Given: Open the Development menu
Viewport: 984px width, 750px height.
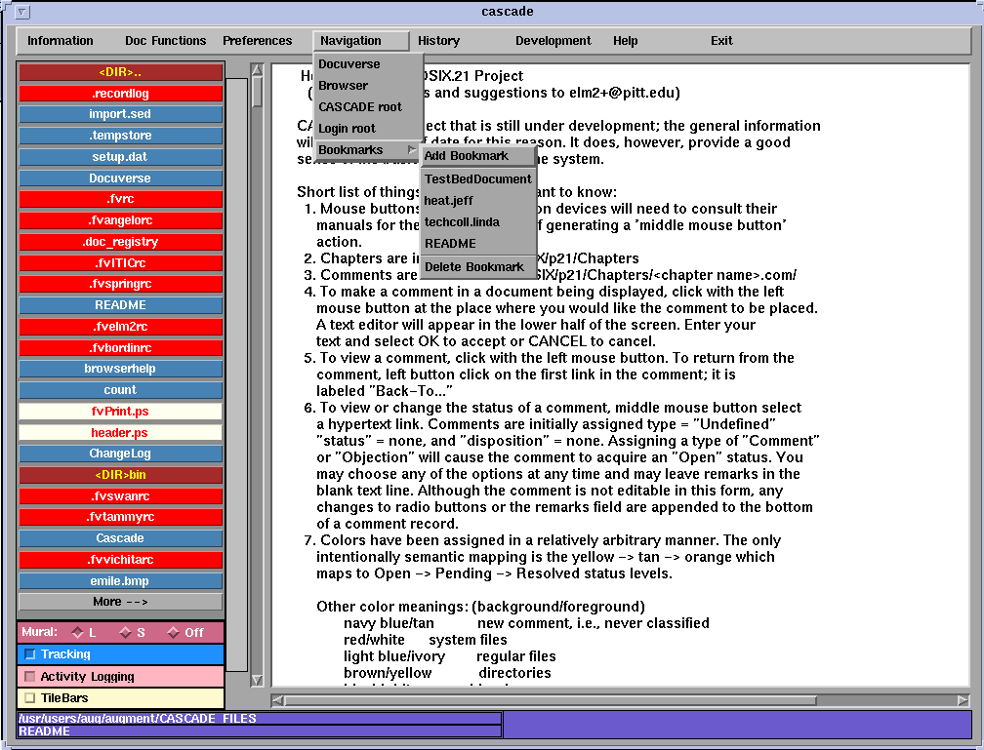Looking at the screenshot, I should click(553, 41).
